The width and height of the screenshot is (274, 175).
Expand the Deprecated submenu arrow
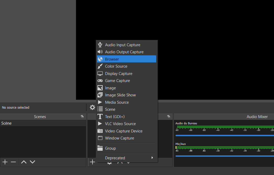152,158
